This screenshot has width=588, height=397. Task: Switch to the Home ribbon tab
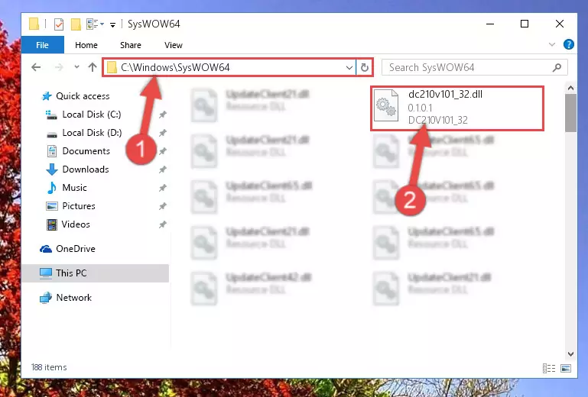click(86, 45)
